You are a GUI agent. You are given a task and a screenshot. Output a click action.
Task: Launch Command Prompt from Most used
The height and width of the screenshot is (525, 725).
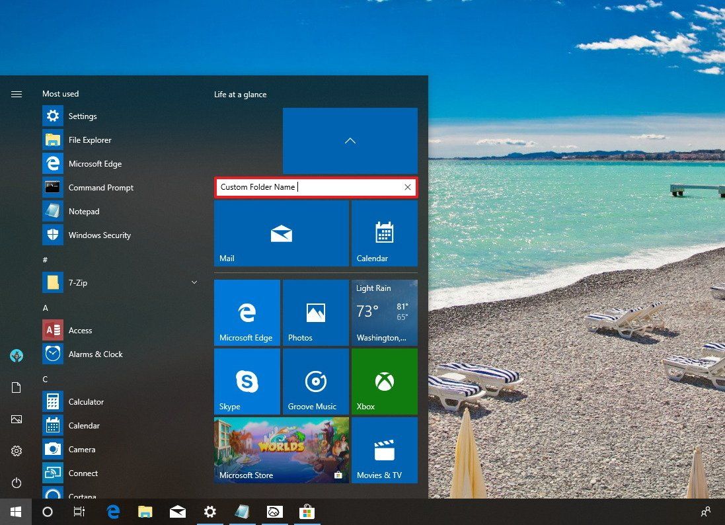click(100, 187)
